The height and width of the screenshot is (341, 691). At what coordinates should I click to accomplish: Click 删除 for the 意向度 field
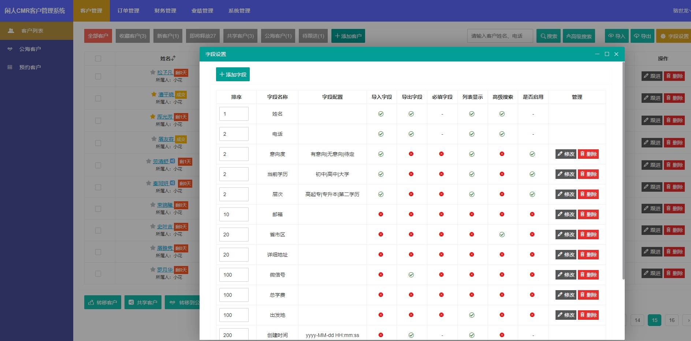point(588,154)
